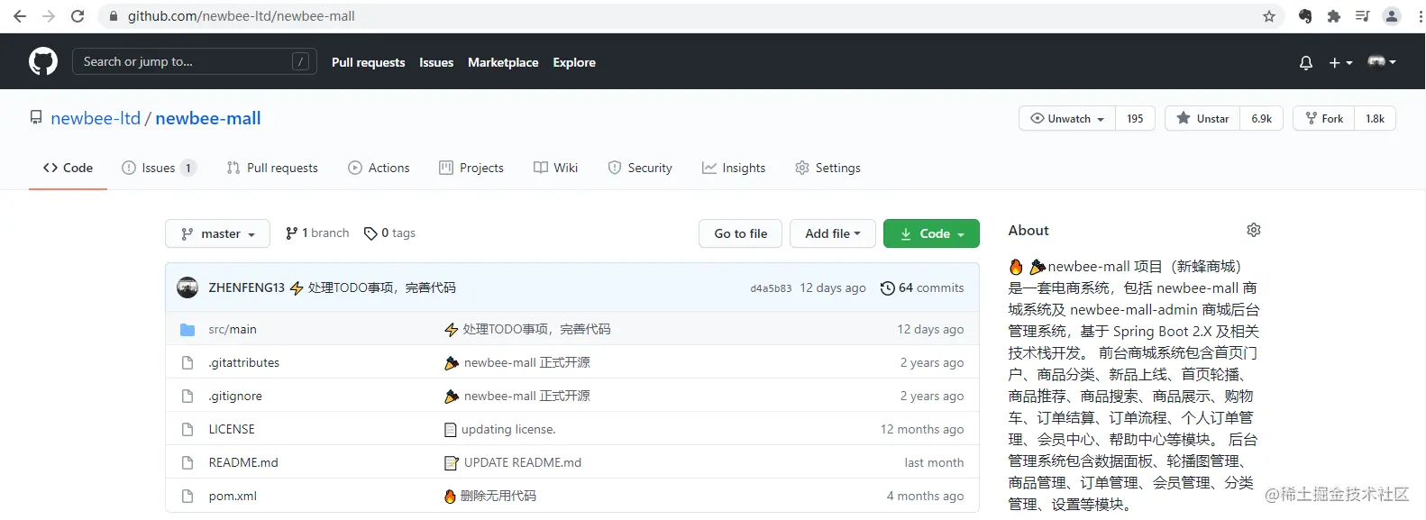The height and width of the screenshot is (520, 1426).
Task: Open ZHENFENG13 avatar in commit bar
Action: [187, 287]
